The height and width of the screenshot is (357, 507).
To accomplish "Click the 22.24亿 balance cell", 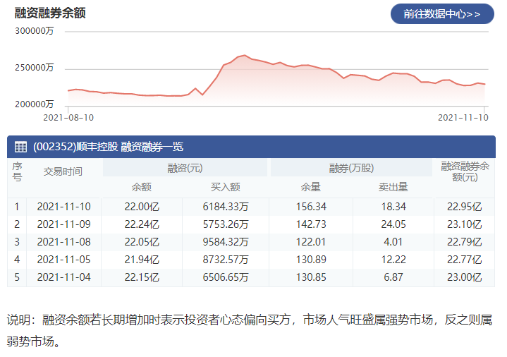I will pos(142,224).
